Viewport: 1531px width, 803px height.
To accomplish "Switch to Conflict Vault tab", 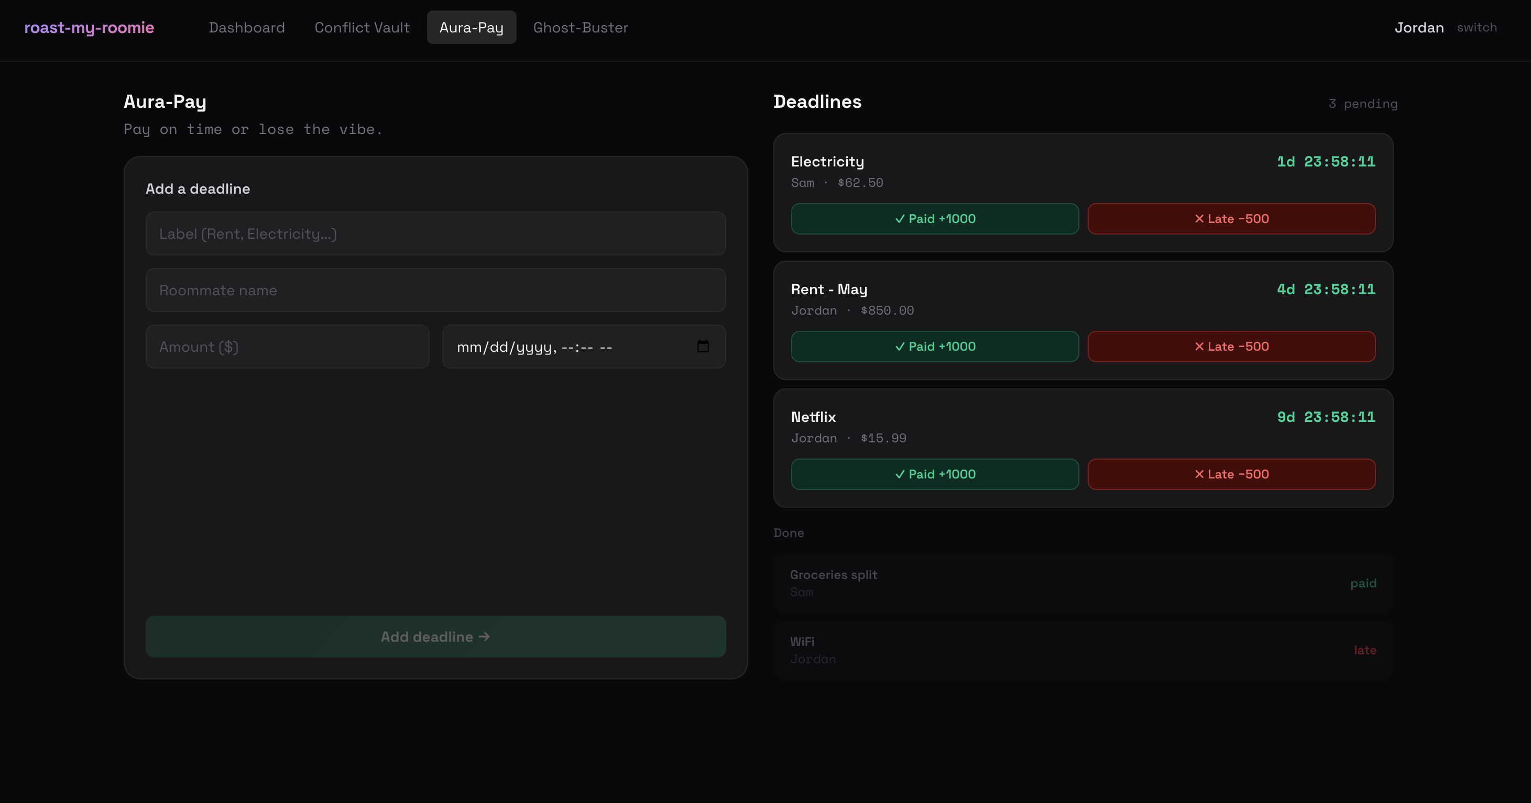I will coord(362,27).
